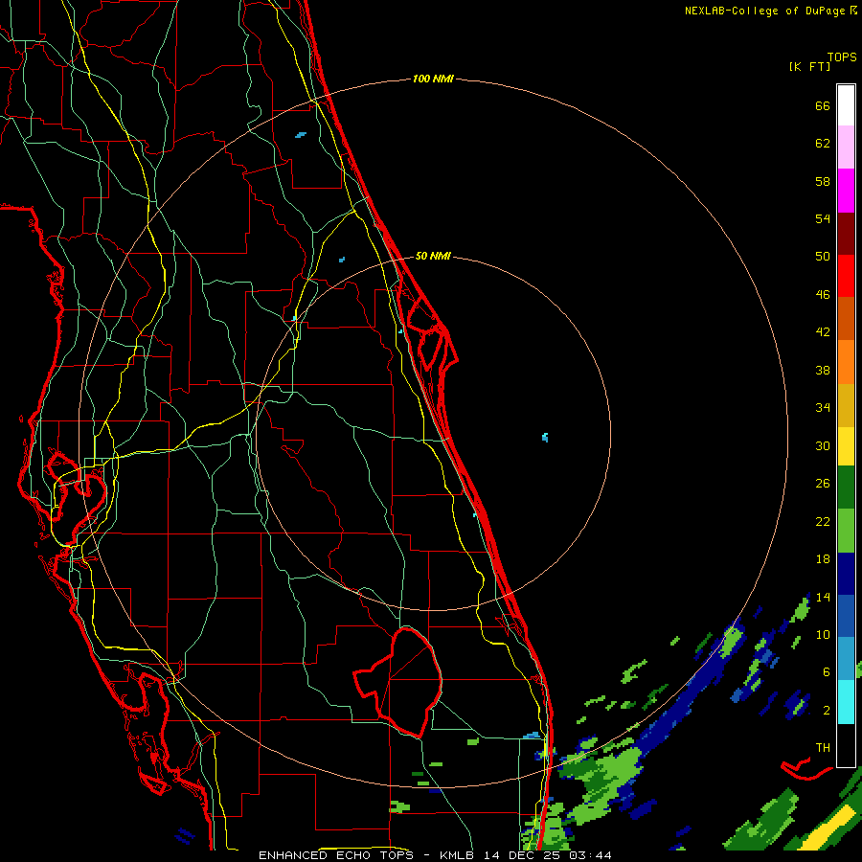Select the cyan swatch near the scale bottom

pyautogui.click(x=846, y=702)
